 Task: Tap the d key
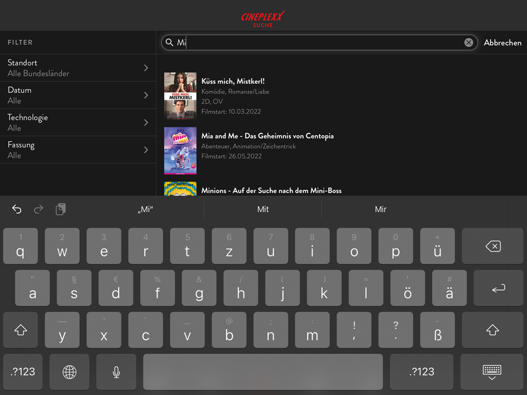click(115, 288)
